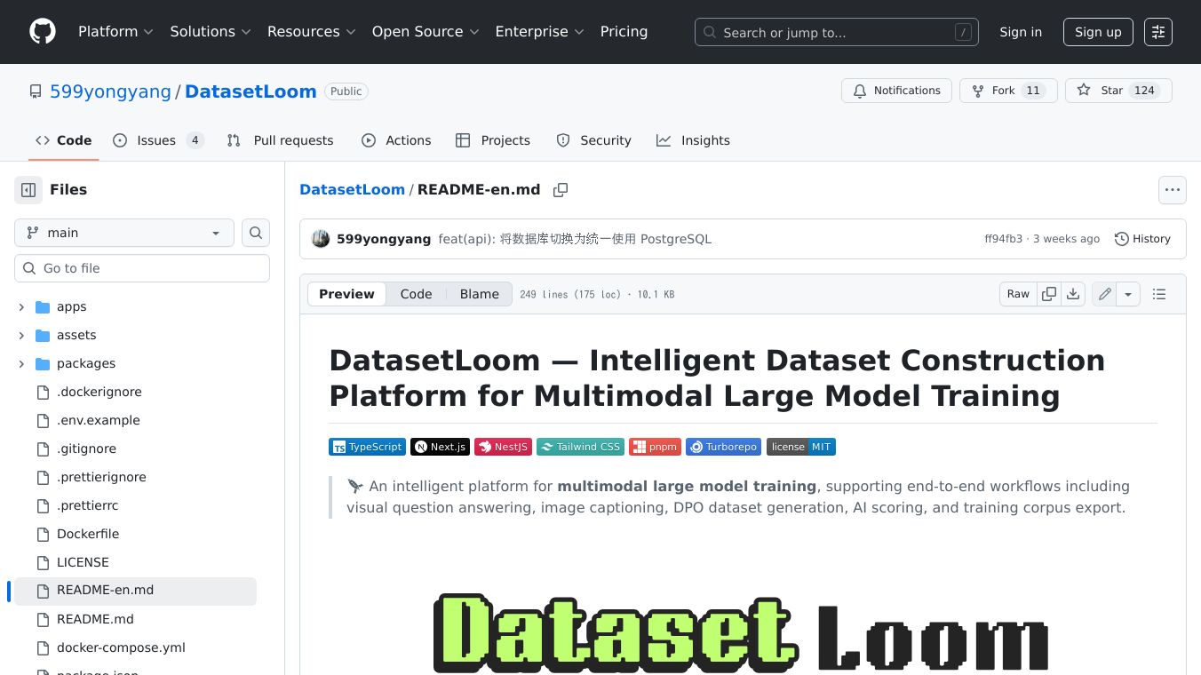Click the Tailwind CSS badge

(580, 447)
